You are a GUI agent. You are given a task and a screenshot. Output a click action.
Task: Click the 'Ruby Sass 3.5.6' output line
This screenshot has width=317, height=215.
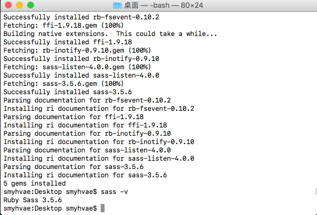point(33,200)
